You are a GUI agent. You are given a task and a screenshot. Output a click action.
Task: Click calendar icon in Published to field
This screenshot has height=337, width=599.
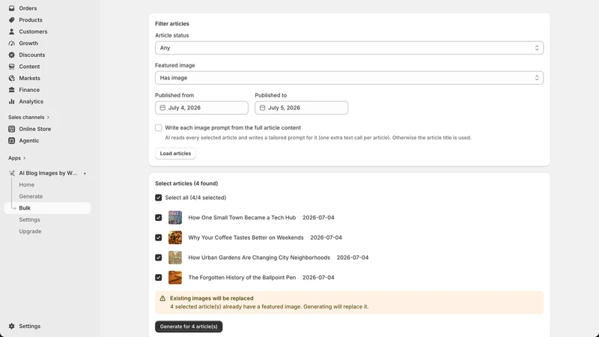[263, 108]
